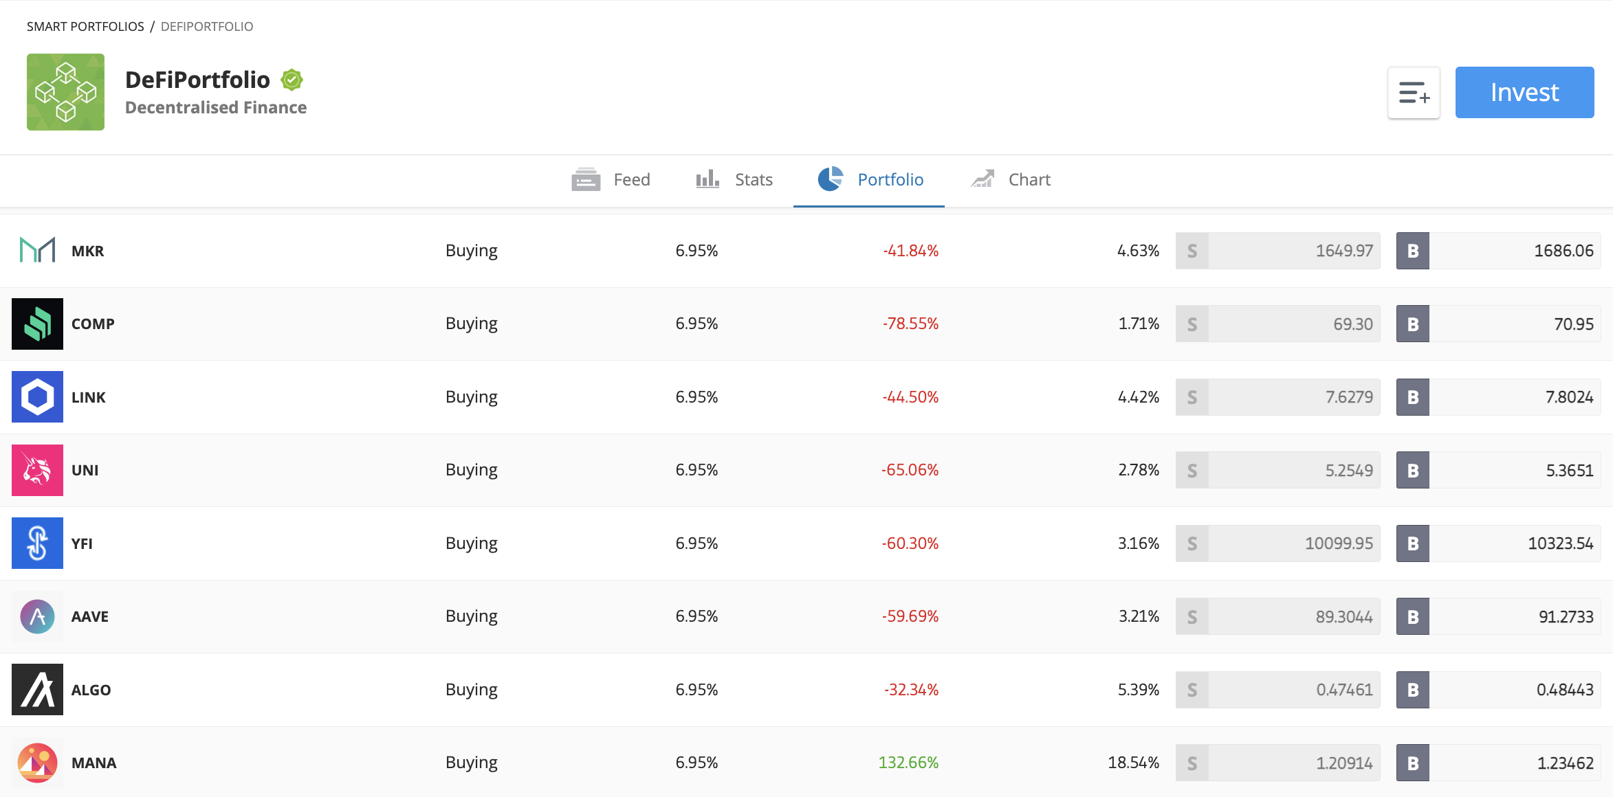The image size is (1613, 797).
Task: Sell ALGO at 0.47461
Action: (1277, 690)
